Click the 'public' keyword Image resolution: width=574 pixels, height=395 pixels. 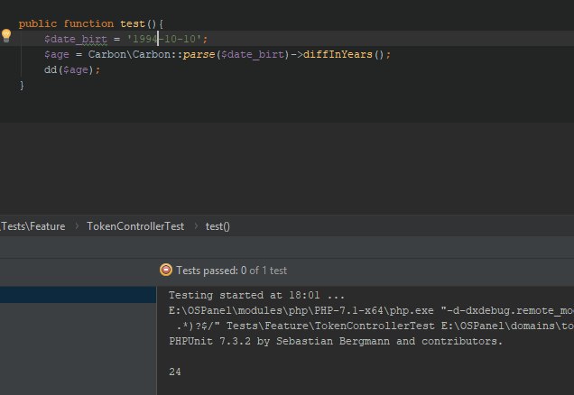[38, 23]
